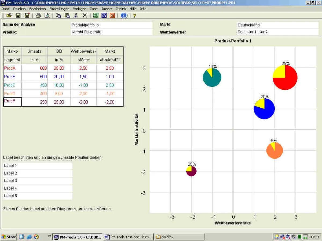Select the ProdE table cell
Image resolution: width=322 pixels, height=241 pixels.
pyautogui.click(x=12, y=102)
